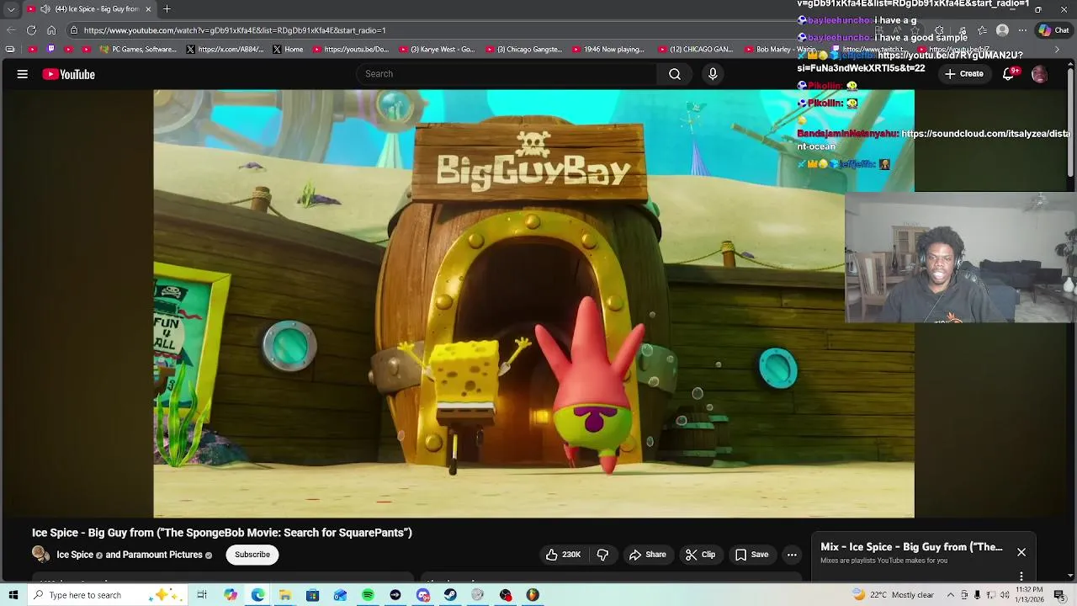Open FL Studio from taskbar
The image size is (1077, 606).
[533, 595]
